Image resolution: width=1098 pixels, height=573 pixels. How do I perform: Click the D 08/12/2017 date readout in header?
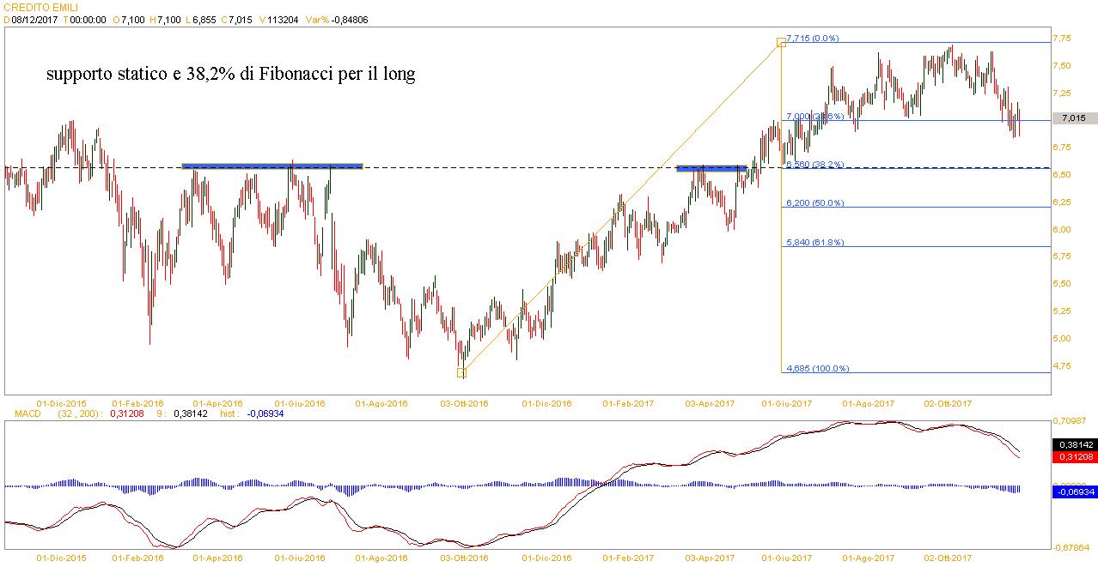tap(30, 19)
